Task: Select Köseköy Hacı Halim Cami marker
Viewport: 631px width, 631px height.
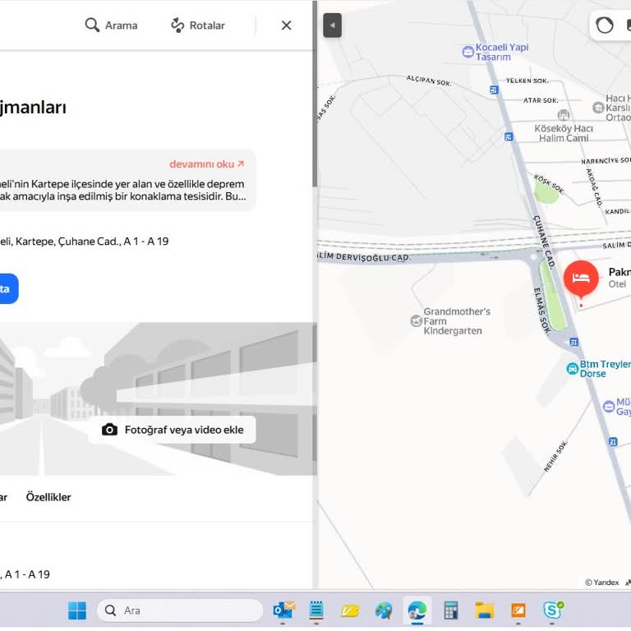Action: [x=563, y=116]
